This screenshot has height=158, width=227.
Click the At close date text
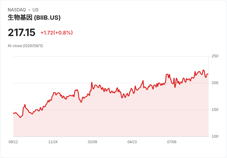(25, 46)
